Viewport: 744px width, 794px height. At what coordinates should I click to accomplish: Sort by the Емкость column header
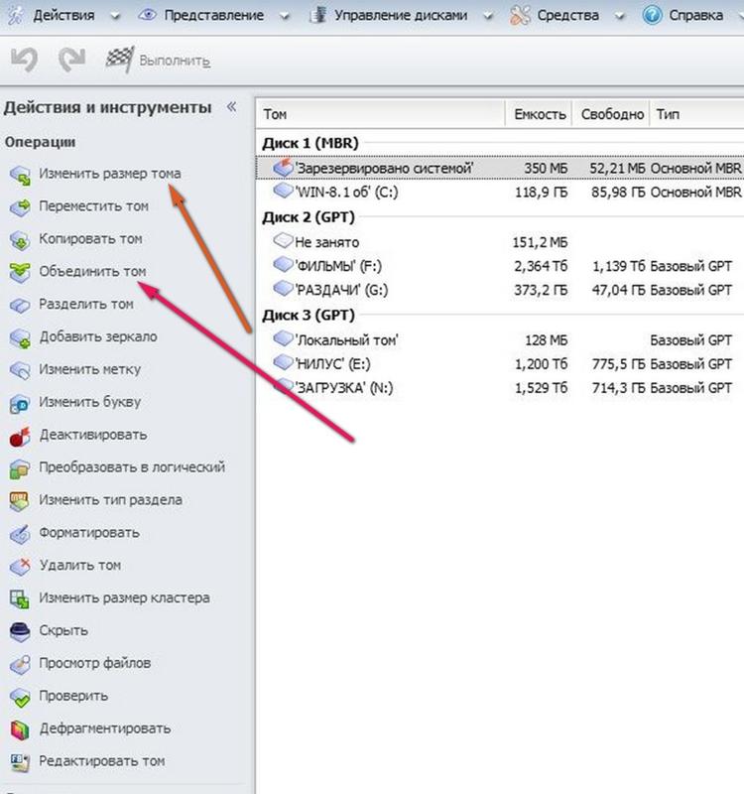coord(539,114)
